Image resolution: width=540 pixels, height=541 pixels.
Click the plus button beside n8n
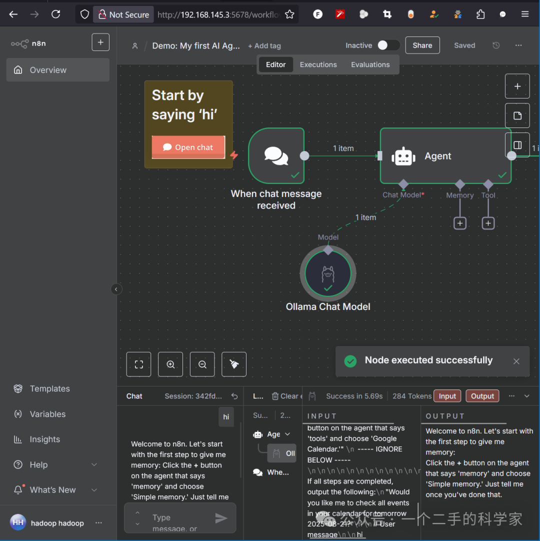click(100, 42)
